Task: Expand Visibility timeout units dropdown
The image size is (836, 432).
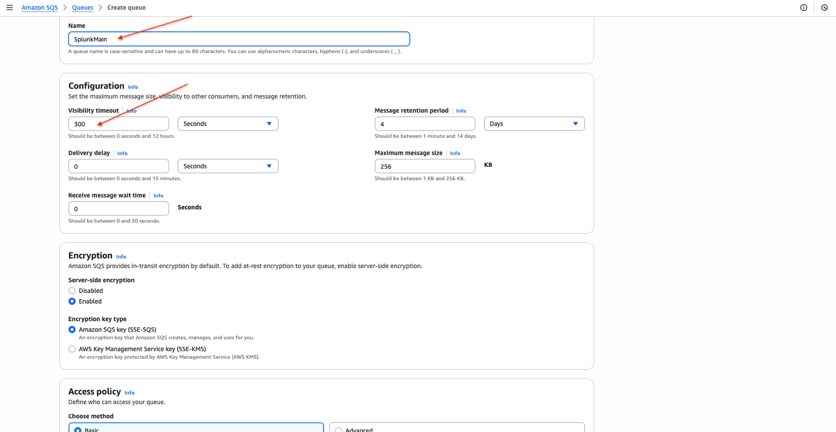Action: click(x=227, y=124)
